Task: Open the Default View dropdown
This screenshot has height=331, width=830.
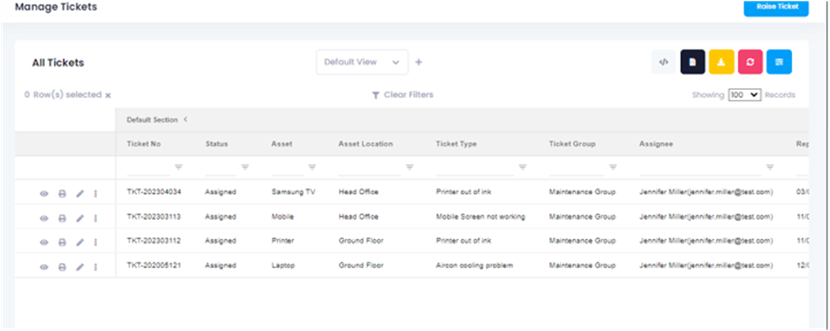Action: coord(362,62)
